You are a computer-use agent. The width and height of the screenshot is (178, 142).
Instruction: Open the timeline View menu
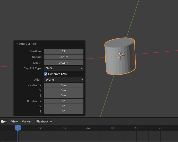pos(14,121)
